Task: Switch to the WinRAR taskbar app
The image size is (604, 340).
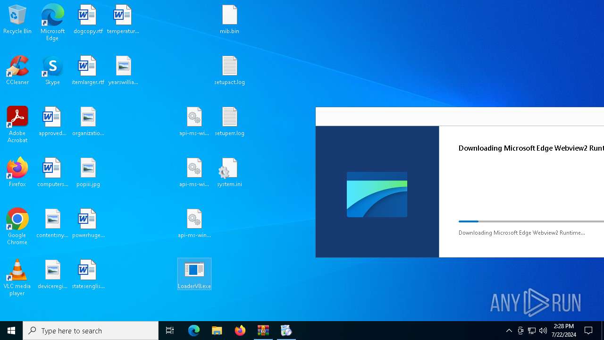Action: pyautogui.click(x=263, y=331)
